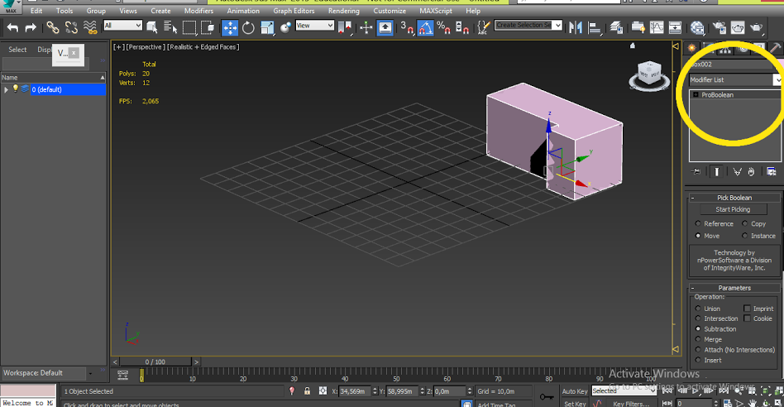Choose the Intersection operation radio button
Viewport: 784px width, 407px height.
coord(698,318)
